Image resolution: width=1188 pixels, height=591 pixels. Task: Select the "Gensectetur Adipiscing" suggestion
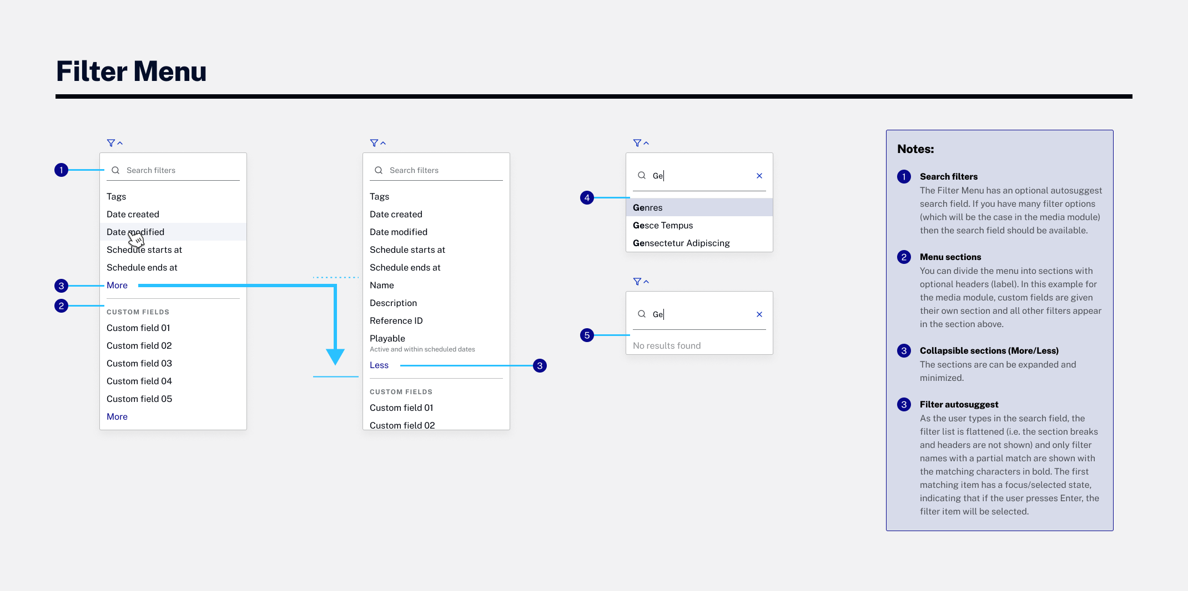(x=681, y=243)
